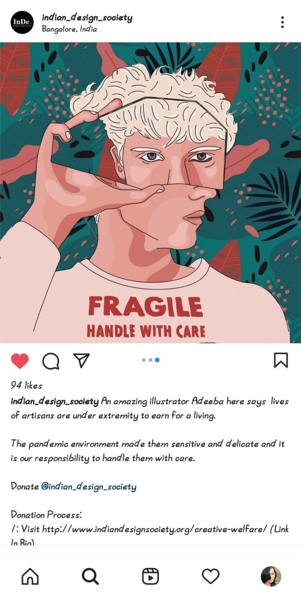Open the InDe profile avatar
This screenshot has height=592, width=301.
tap(22, 22)
